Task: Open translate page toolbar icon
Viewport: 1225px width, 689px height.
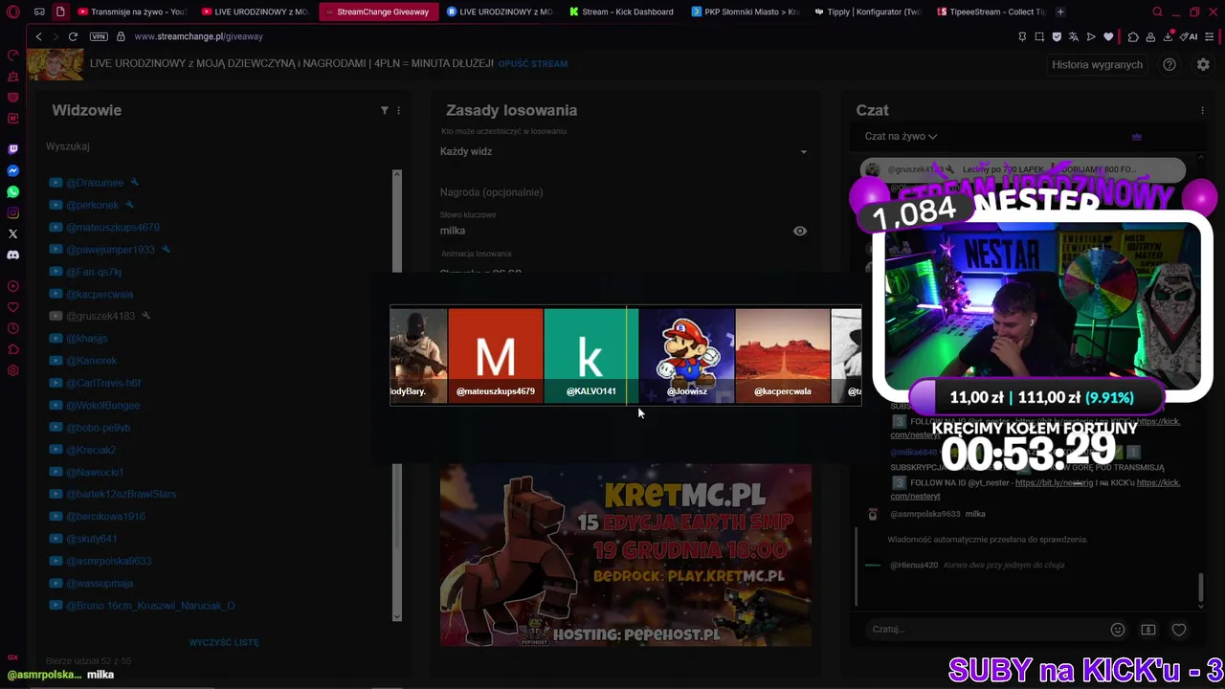Action: [x=1074, y=36]
